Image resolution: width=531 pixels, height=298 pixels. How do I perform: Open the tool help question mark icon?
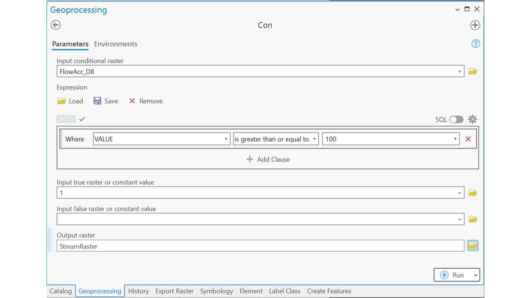point(475,44)
